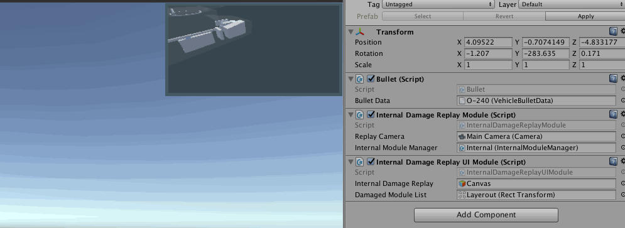Edit the Rotation Y field
The image size is (625, 228).
(x=546, y=53)
